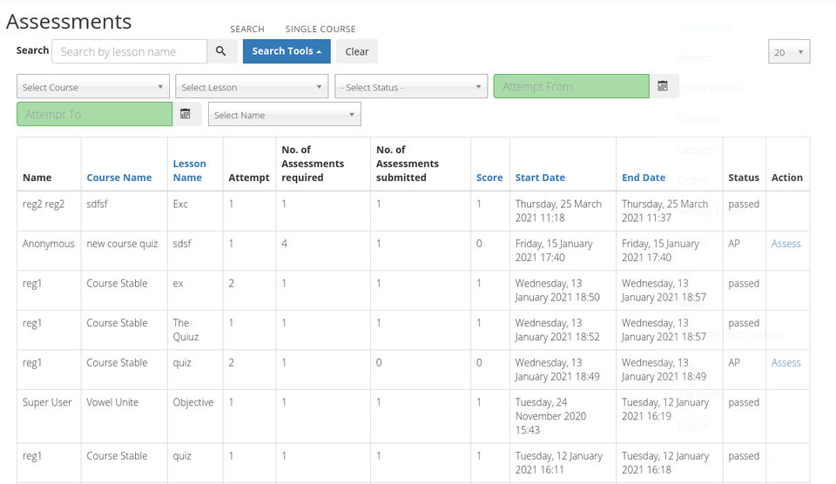The height and width of the screenshot is (484, 836).
Task: Change the 20 rows-per-page dropdown
Action: pyautogui.click(x=789, y=51)
